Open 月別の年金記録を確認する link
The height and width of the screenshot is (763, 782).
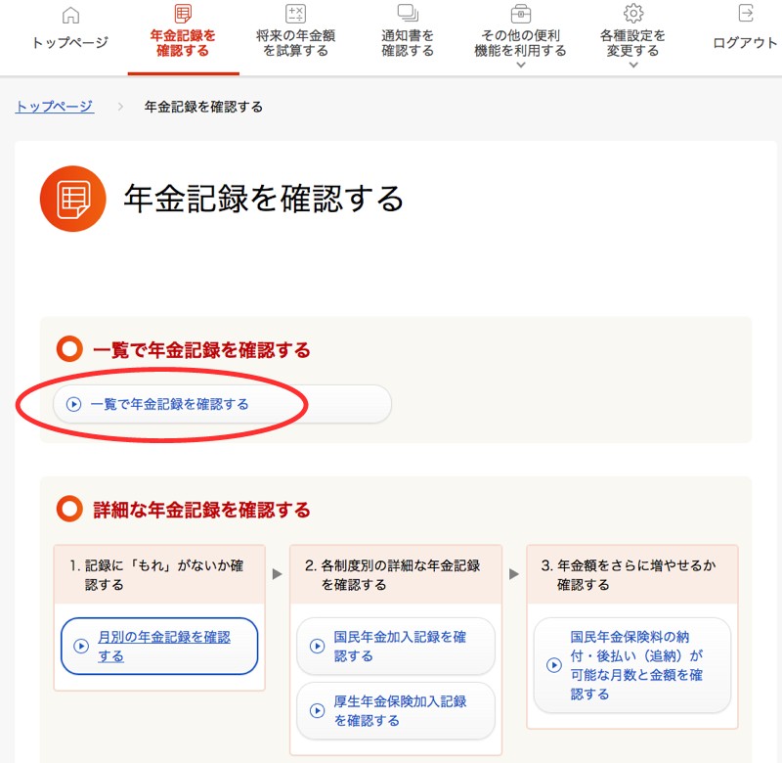[159, 647]
